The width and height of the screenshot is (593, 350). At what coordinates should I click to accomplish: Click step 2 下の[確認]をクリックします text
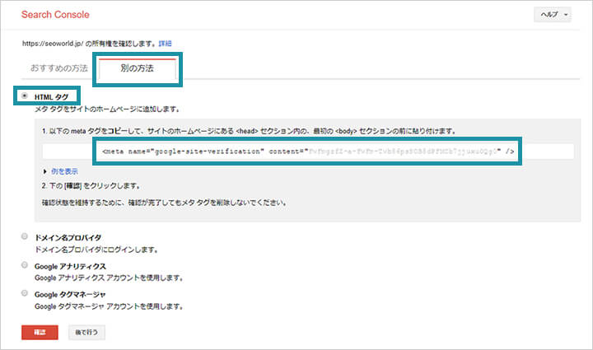point(91,186)
